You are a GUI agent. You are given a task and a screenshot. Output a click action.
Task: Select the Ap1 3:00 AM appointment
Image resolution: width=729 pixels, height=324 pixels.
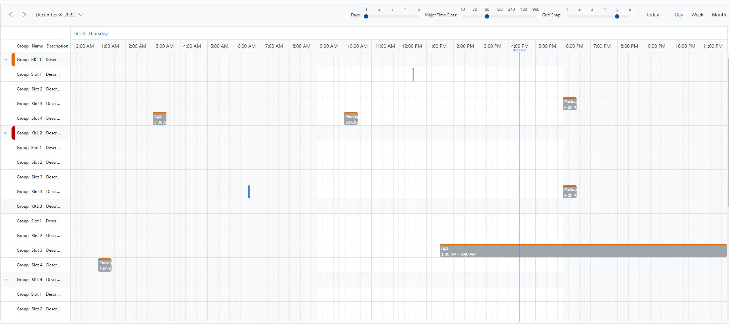159,118
